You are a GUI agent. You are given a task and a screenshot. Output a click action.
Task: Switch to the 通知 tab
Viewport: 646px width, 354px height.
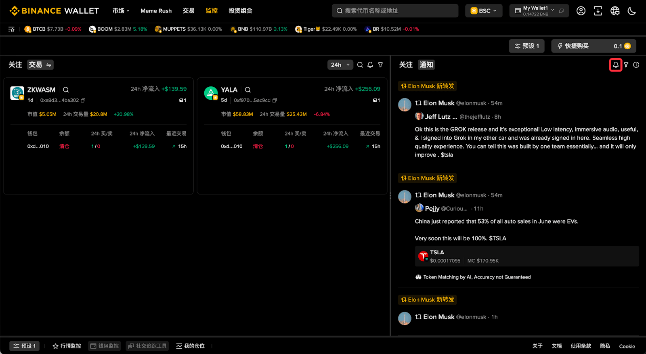[x=426, y=65]
